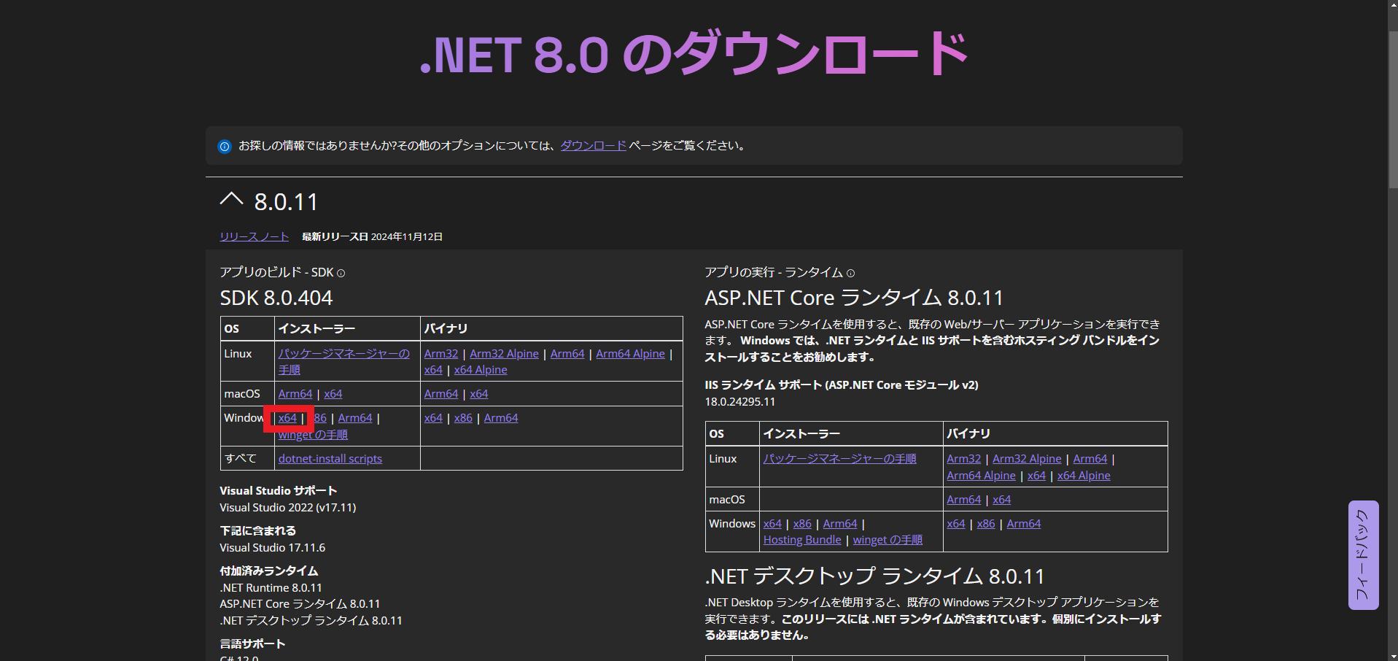Download ASP.NET Core Linux Arm64 Alpine binary
1398x661 pixels.
[x=981, y=475]
